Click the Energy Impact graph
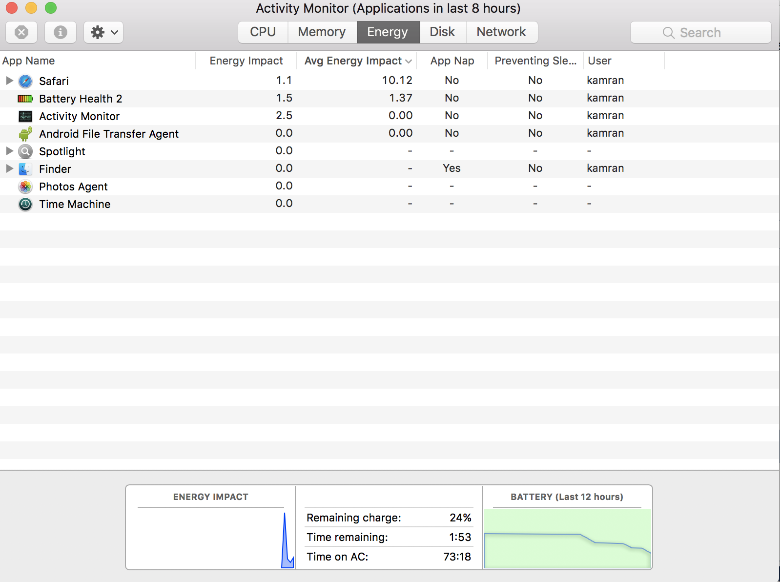 click(x=211, y=539)
